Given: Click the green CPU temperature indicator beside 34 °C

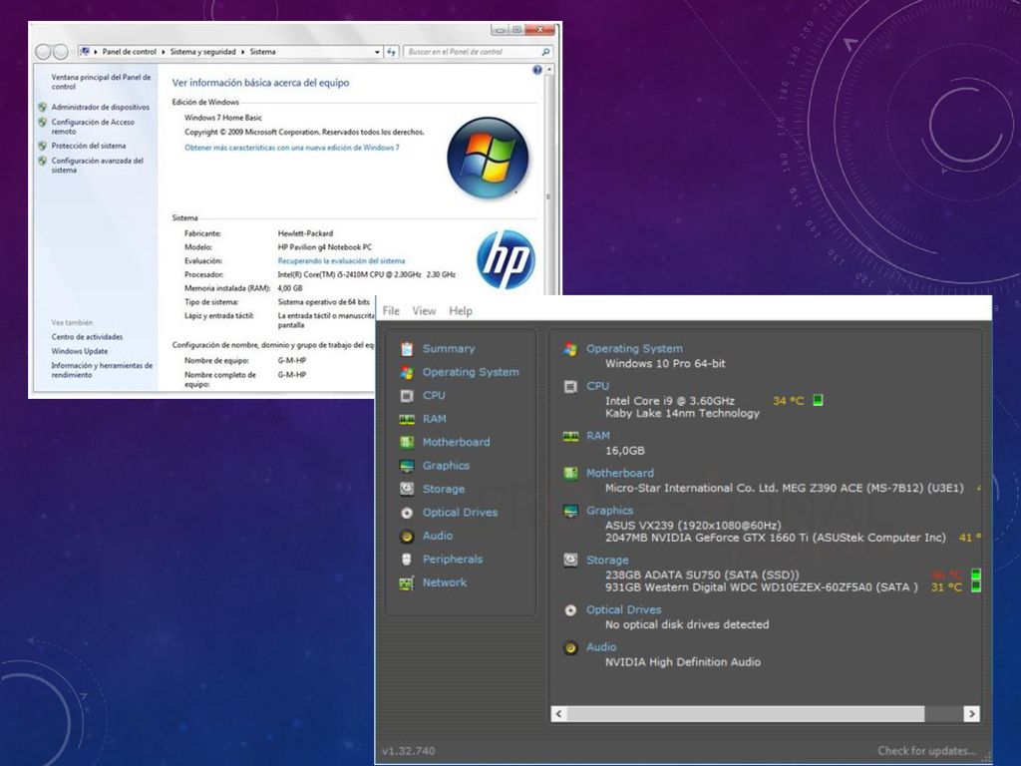Looking at the screenshot, I should coord(818,401).
